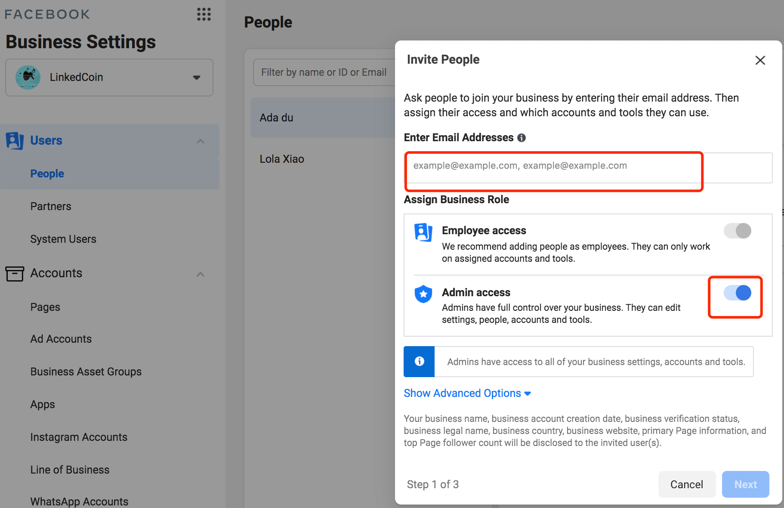
Task: Click the Admin access shield icon
Action: tap(423, 294)
